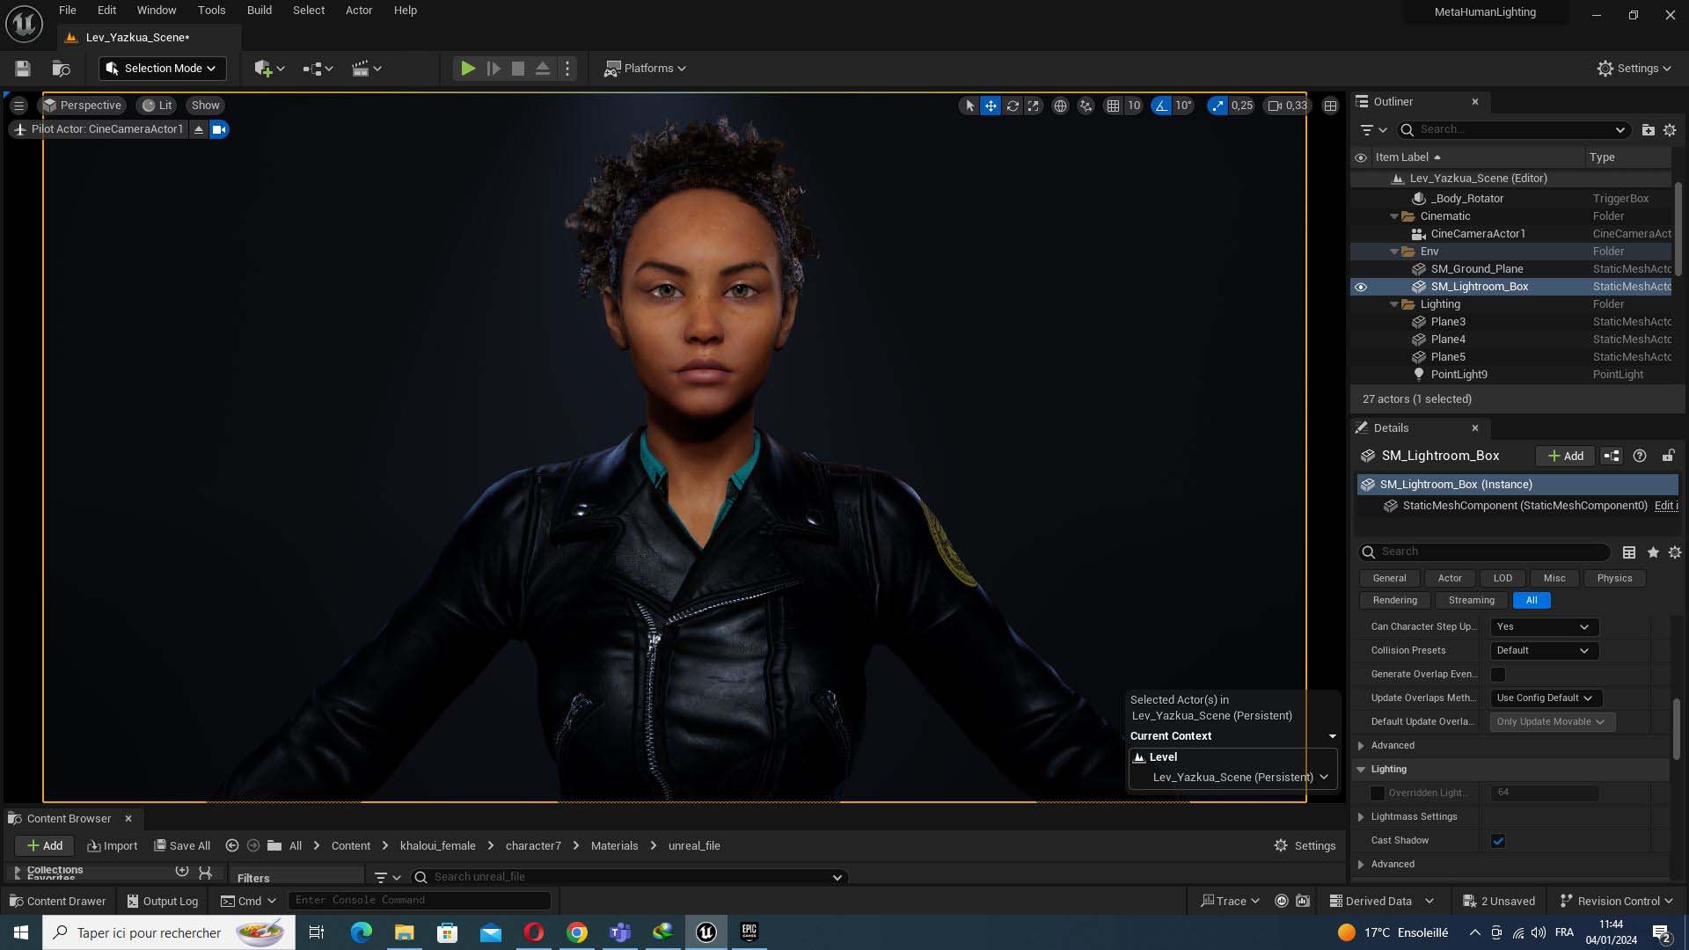Open the Selection Mode dropdown
Screen dimensions: 1689x950
(162, 69)
